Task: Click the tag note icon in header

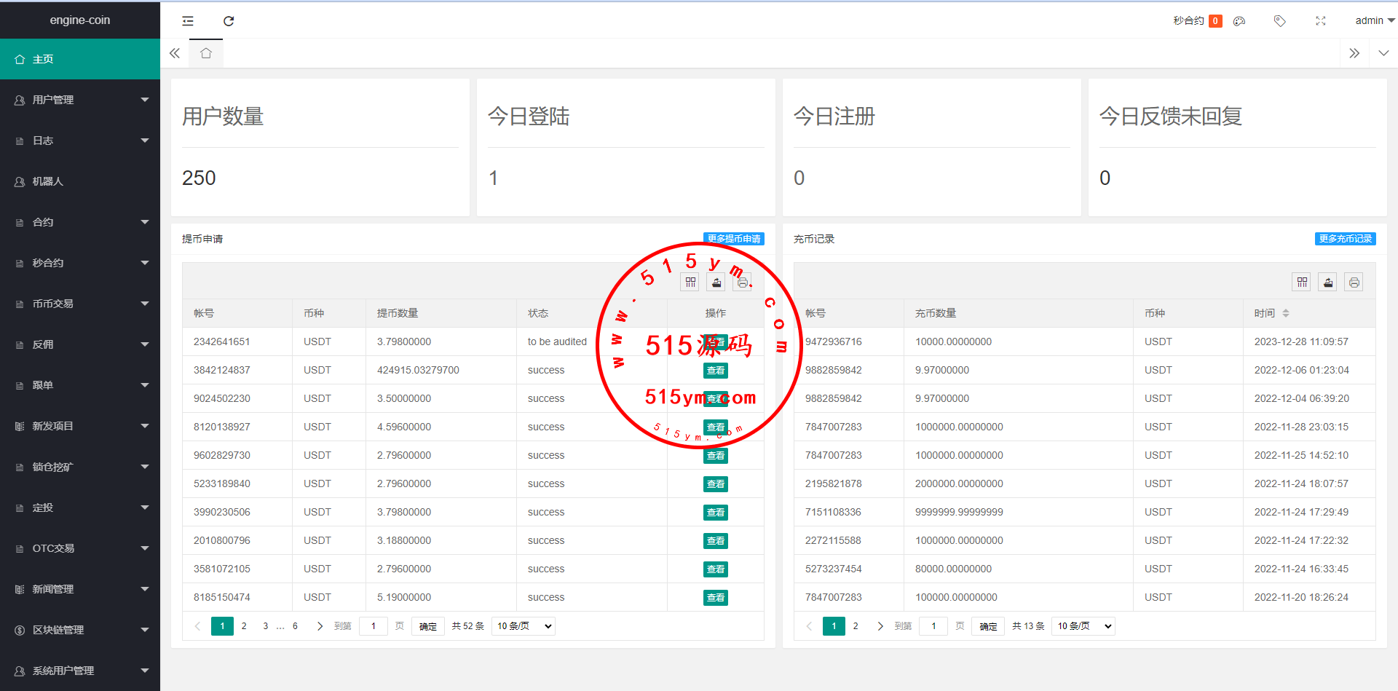Action: (x=1279, y=21)
